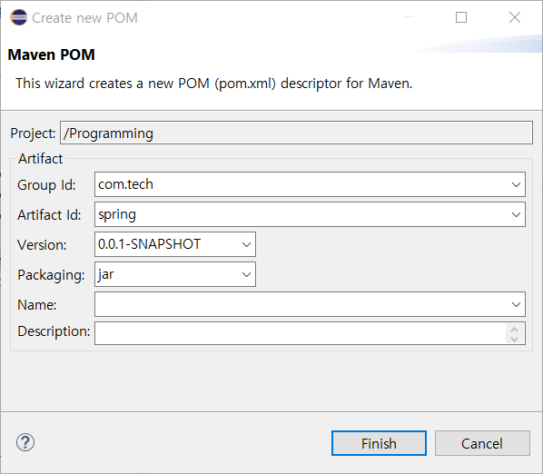Click the 'Version:' label
The height and width of the screenshot is (474, 543).
click(x=42, y=245)
